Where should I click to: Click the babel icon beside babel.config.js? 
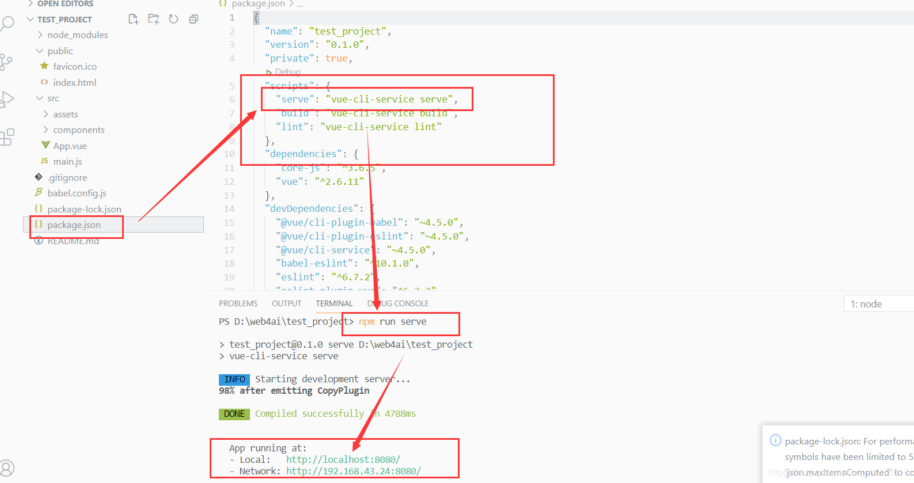[x=39, y=192]
